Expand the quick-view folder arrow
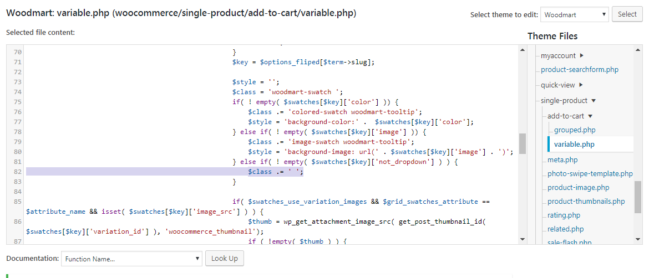The image size is (649, 278). pos(581,85)
